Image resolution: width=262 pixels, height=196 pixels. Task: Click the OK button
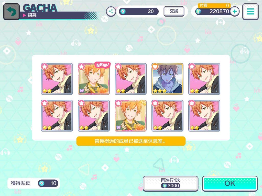coord(230,183)
